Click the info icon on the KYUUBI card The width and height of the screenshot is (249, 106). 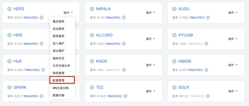point(206,44)
